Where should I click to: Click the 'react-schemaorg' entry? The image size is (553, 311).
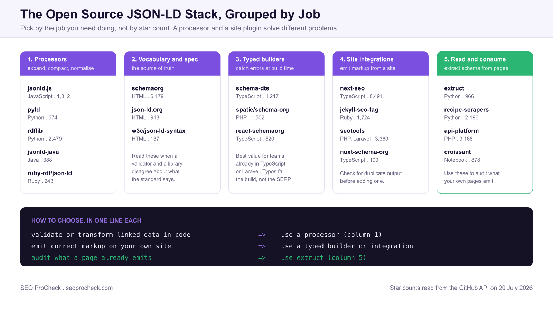(x=260, y=131)
